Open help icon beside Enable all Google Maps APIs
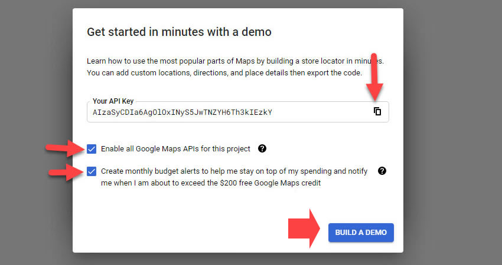 [x=262, y=148]
